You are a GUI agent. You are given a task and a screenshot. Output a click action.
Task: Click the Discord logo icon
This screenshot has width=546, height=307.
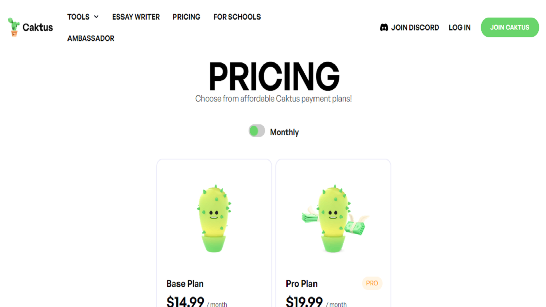pyautogui.click(x=384, y=28)
